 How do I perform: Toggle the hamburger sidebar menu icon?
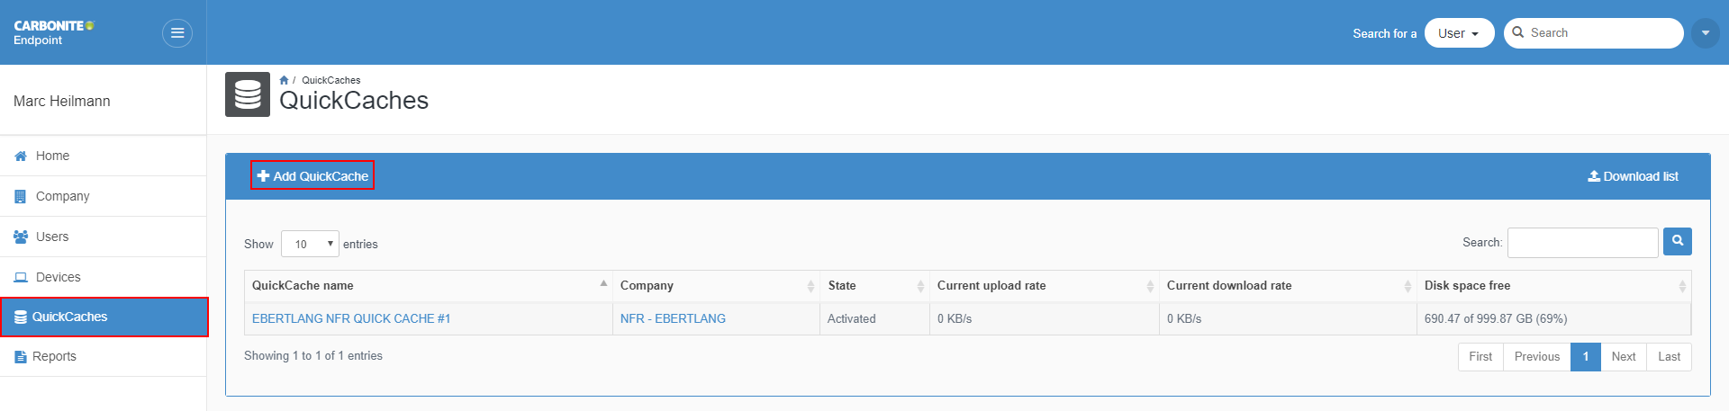[177, 33]
